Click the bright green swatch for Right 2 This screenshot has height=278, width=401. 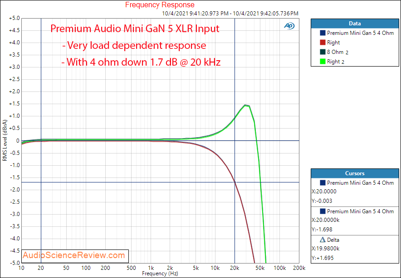click(323, 62)
